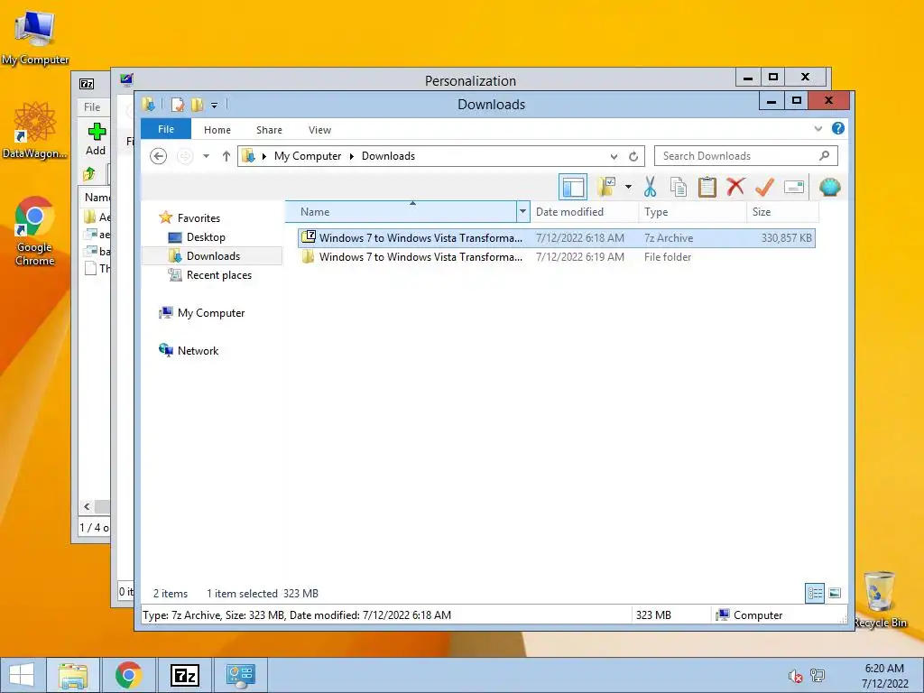Open File menu in 7-Zip window
This screenshot has width=924, height=693.
point(92,107)
